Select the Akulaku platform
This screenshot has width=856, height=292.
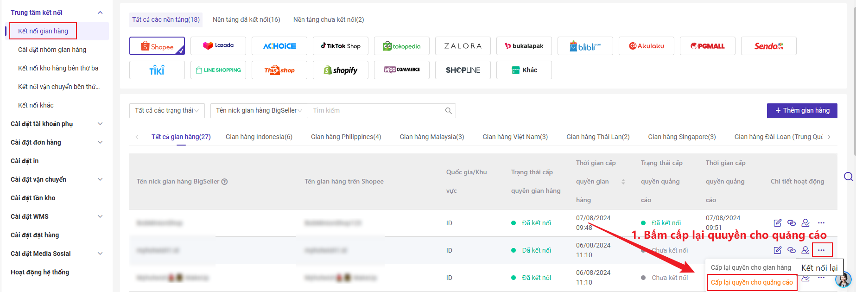pyautogui.click(x=647, y=46)
